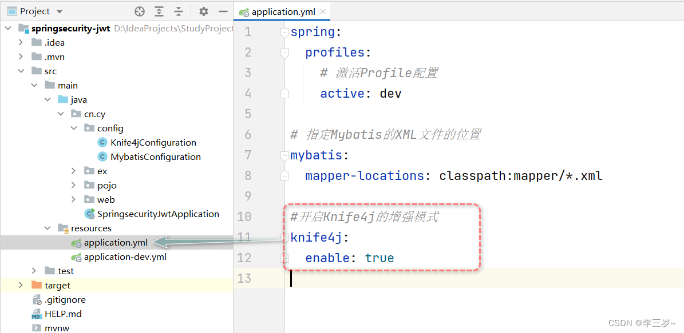The width and height of the screenshot is (684, 333).
Task: Click the java source folder icon
Action: (63, 100)
